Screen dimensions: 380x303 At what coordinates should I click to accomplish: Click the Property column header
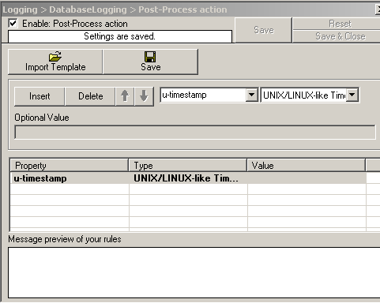click(x=70, y=166)
